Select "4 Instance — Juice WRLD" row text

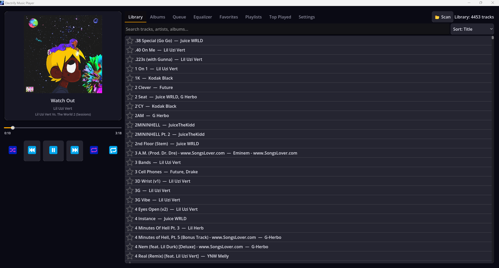(161, 219)
